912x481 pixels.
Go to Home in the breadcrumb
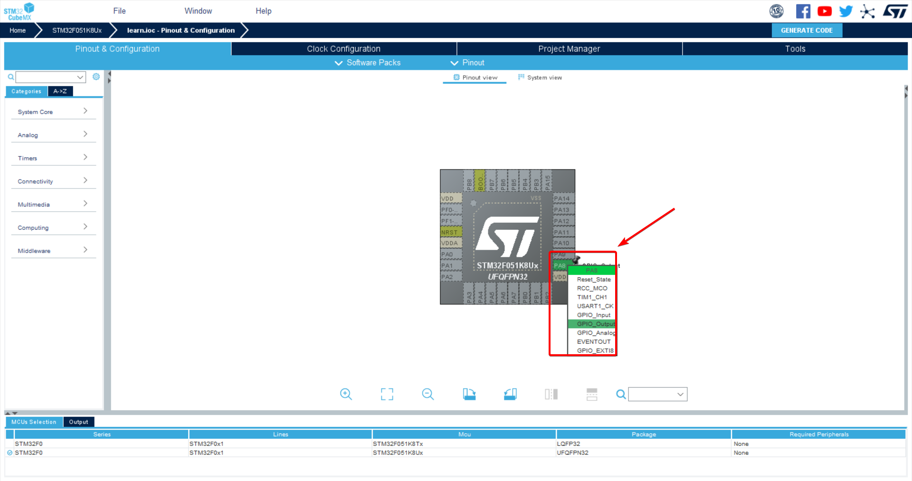18,30
